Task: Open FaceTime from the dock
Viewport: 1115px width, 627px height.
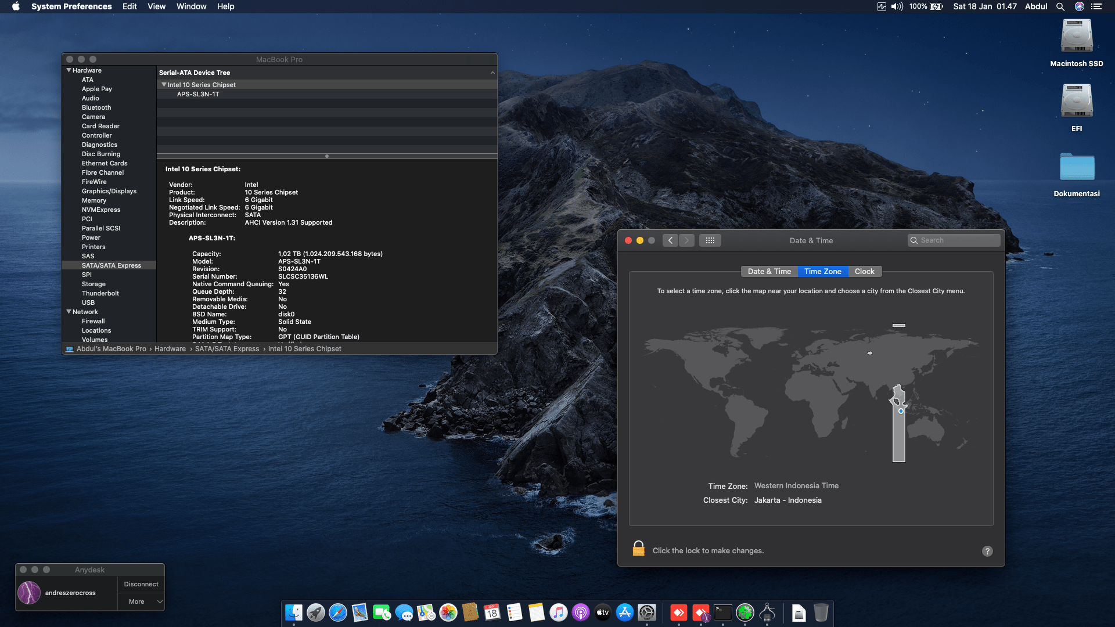Action: pos(382,612)
